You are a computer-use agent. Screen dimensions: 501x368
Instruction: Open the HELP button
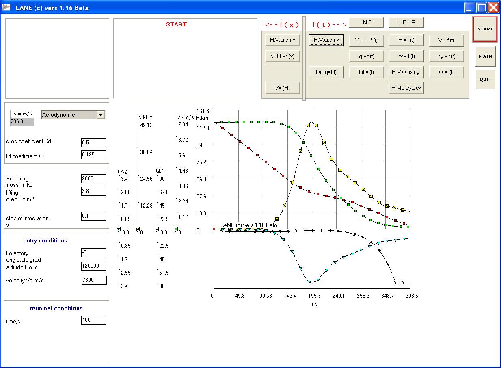click(x=406, y=23)
